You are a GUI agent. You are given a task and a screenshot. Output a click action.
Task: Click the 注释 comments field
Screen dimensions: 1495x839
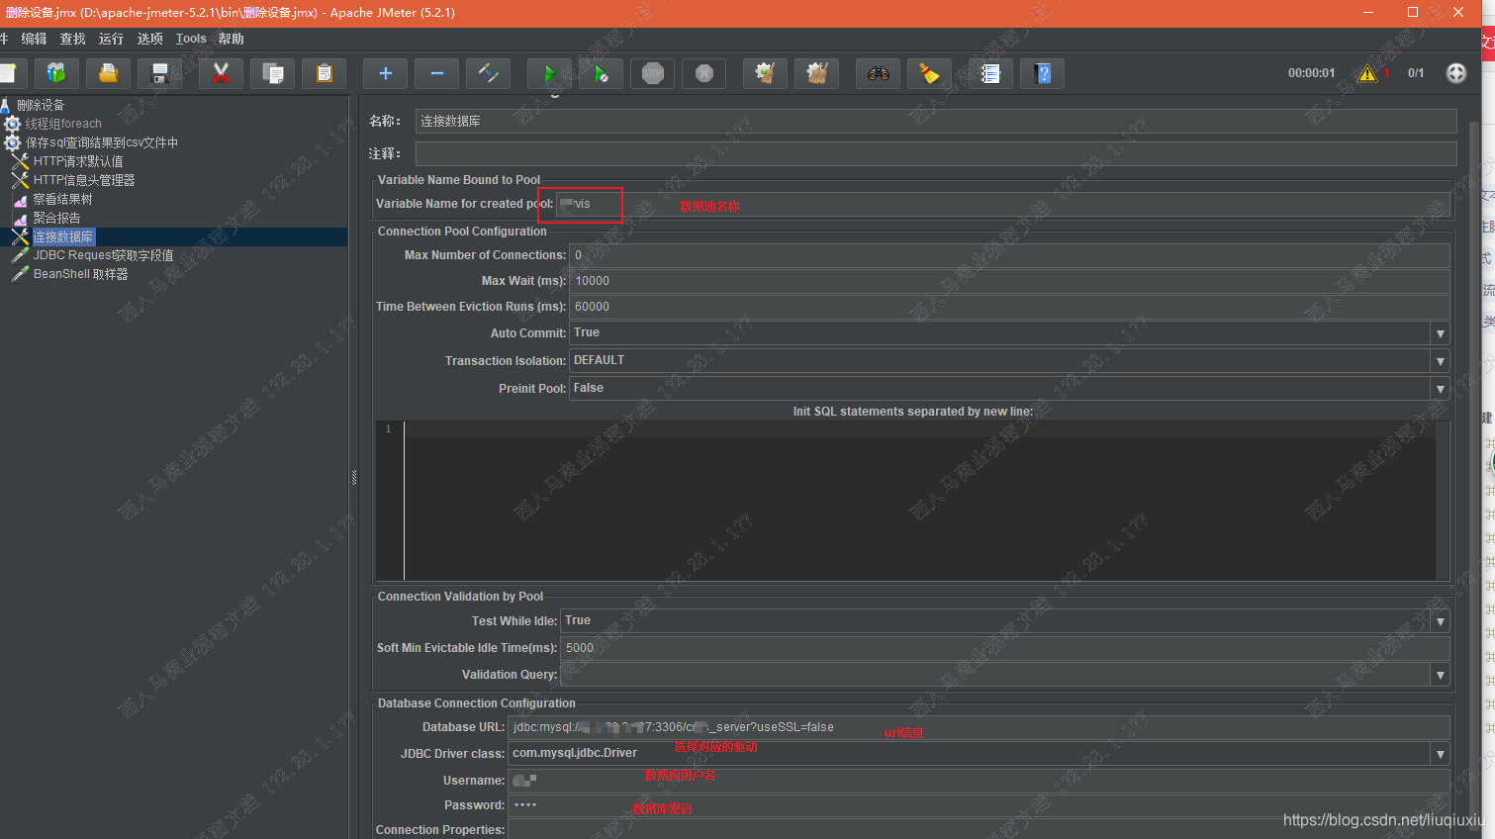pyautogui.click(x=936, y=153)
